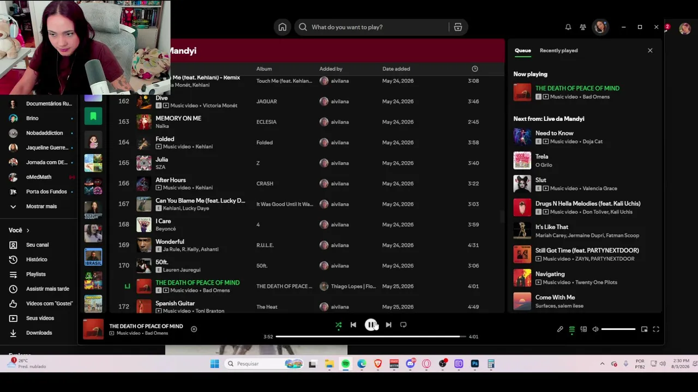Image resolution: width=698 pixels, height=392 pixels.
Task: Expand 'Você' section in YouTube sidebar
Action: (20, 230)
